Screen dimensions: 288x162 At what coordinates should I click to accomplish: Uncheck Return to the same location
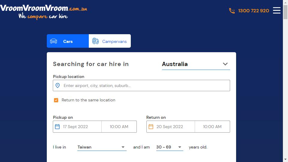coord(56,100)
